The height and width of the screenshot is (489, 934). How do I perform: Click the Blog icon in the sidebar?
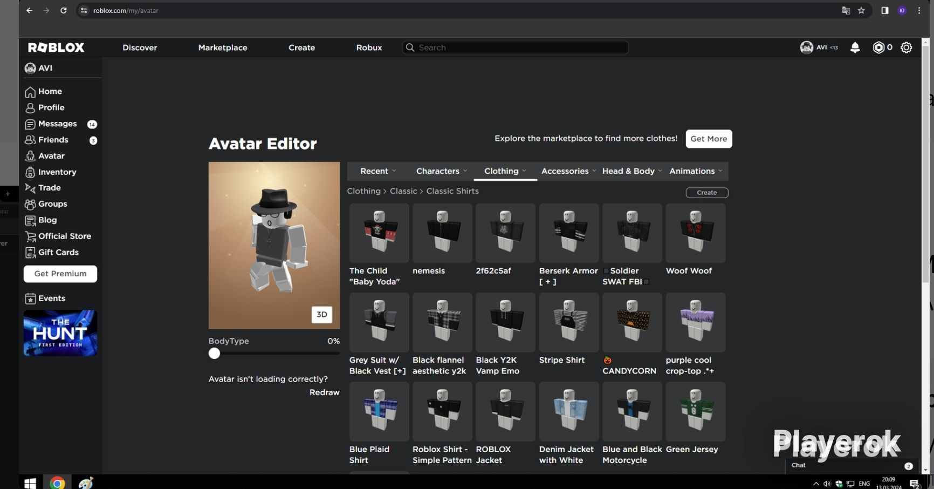click(30, 220)
